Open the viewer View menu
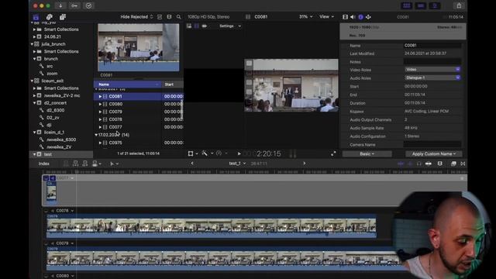 point(326,17)
